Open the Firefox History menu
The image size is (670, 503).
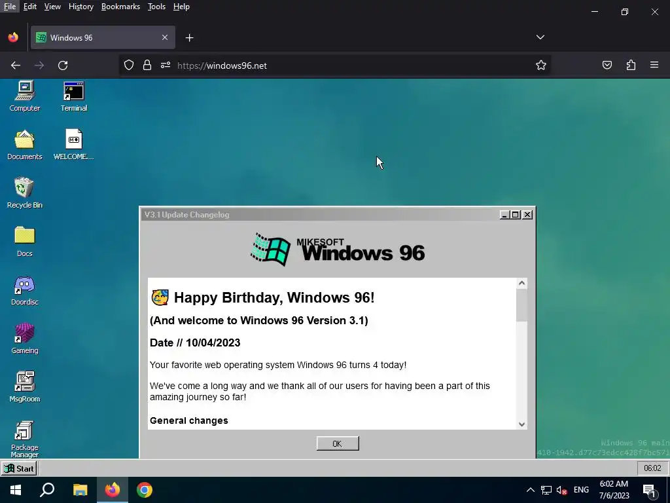click(x=80, y=7)
